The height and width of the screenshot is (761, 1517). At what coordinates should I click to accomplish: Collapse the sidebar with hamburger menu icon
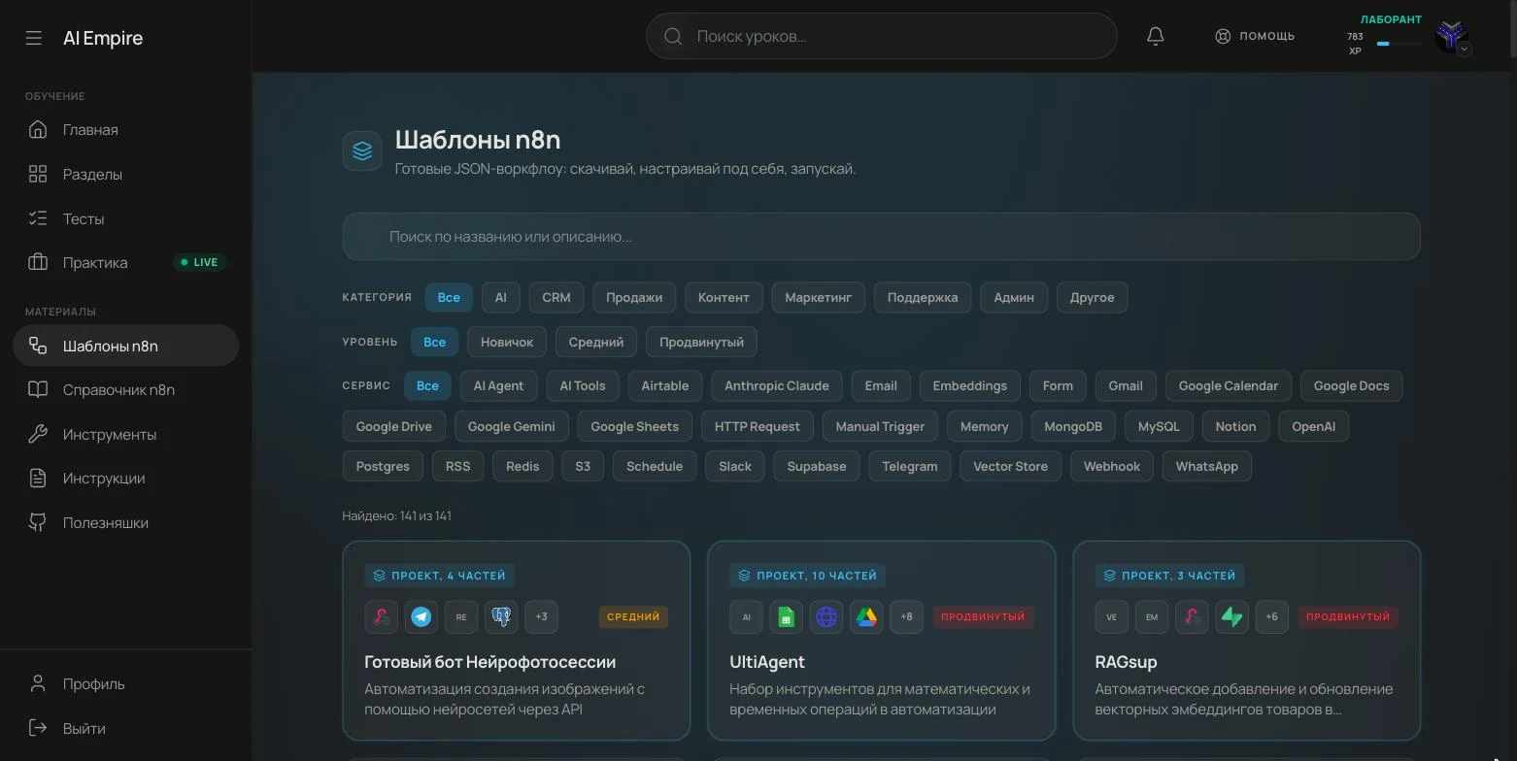click(x=34, y=38)
